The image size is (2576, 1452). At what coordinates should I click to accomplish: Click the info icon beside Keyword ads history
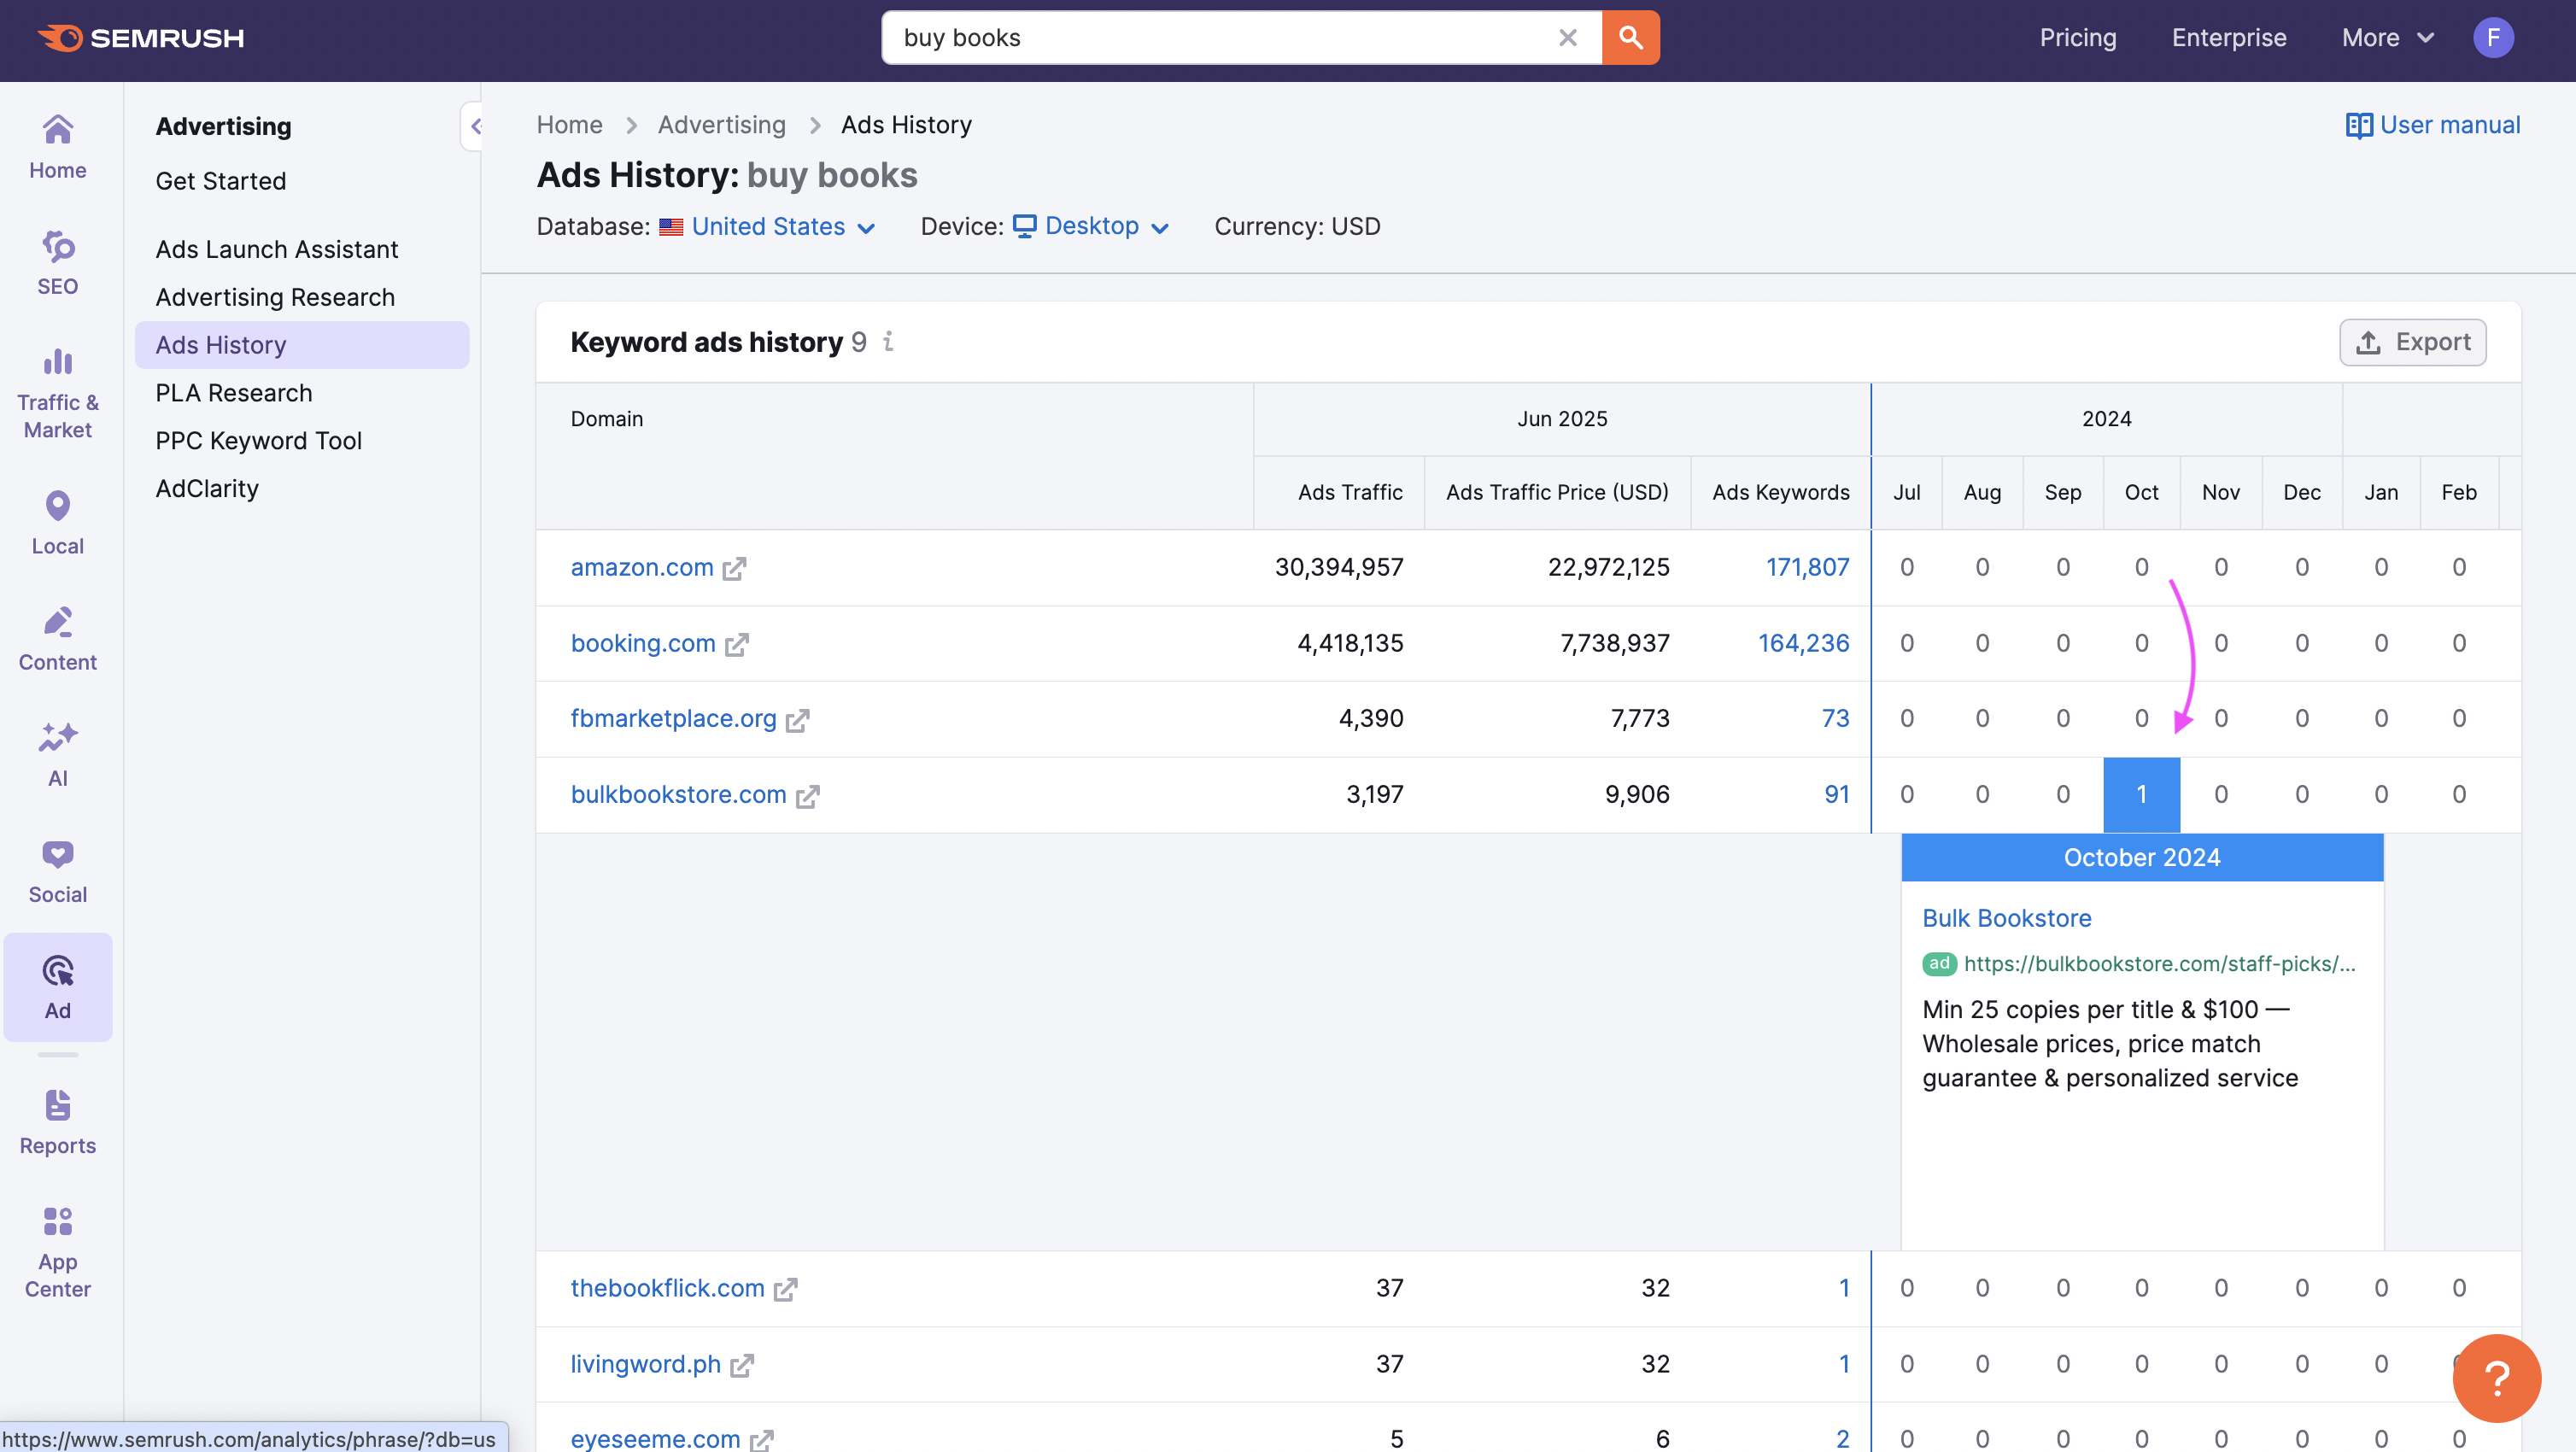point(888,342)
